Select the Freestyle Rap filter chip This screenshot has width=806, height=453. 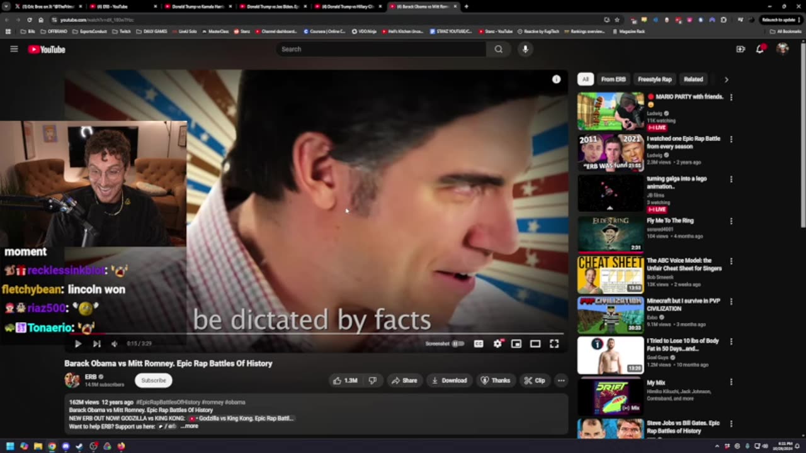[655, 79]
